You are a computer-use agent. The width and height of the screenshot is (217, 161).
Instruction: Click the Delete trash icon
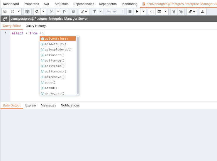pos(74,11)
